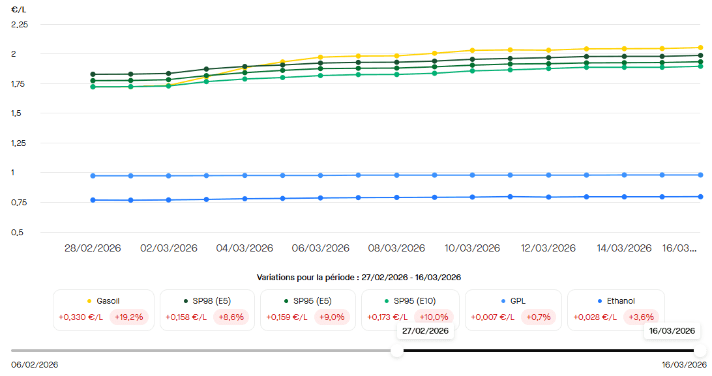Click the yellow Gasoil dot in legend
The width and height of the screenshot is (712, 376).
click(x=89, y=301)
